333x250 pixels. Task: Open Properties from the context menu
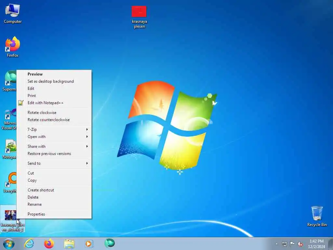(x=54, y=214)
